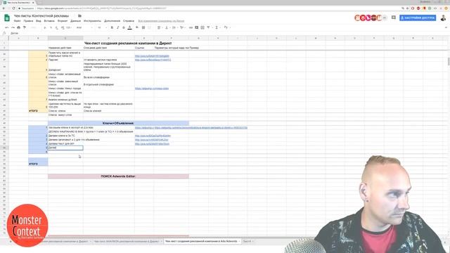Insert a comment from the toolbar
450x253 pixels.
(197, 27)
